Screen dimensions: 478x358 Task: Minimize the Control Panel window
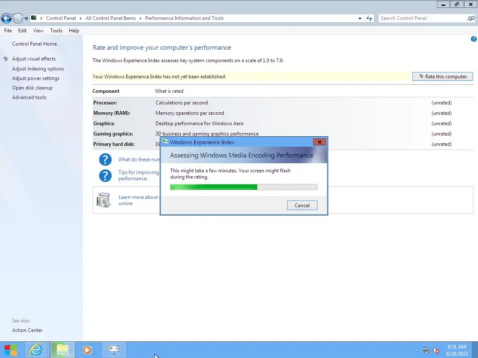pyautogui.click(x=443, y=5)
